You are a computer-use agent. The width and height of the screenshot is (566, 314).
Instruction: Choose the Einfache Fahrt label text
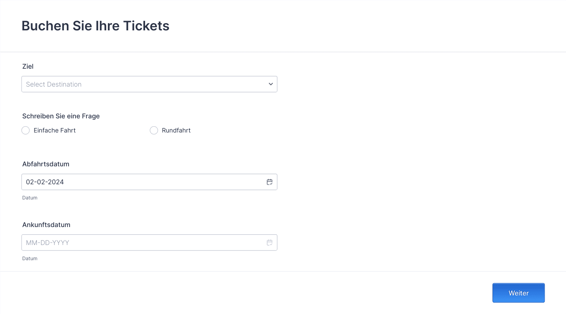[54, 130]
